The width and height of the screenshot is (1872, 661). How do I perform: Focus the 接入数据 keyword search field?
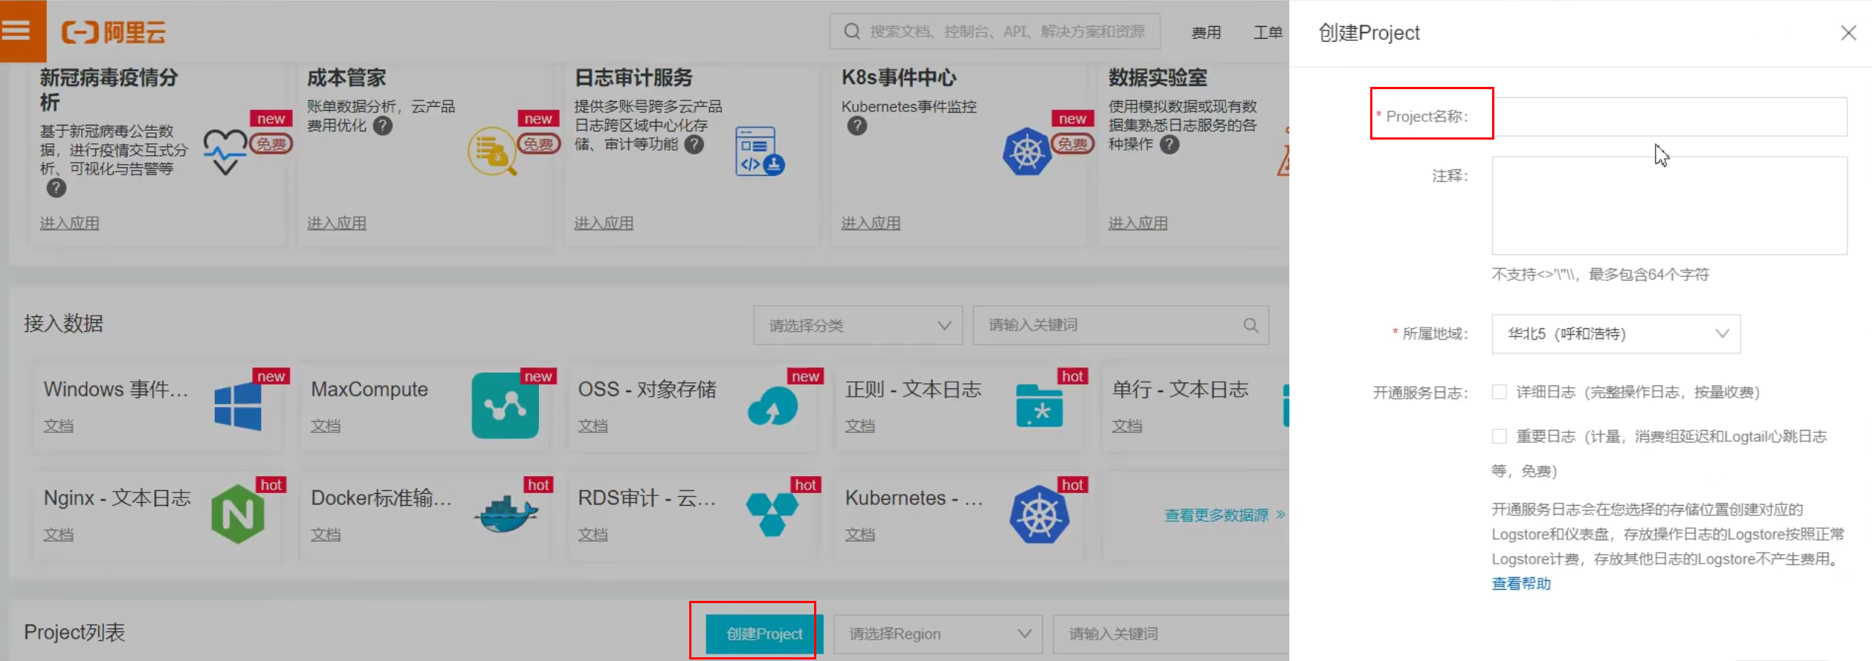click(1120, 325)
